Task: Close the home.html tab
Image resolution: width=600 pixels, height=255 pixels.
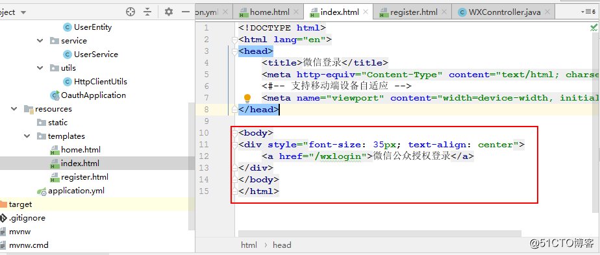Action: (296, 12)
